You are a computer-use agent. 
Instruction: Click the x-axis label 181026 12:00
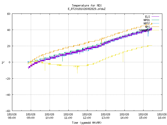click(x=87, y=116)
